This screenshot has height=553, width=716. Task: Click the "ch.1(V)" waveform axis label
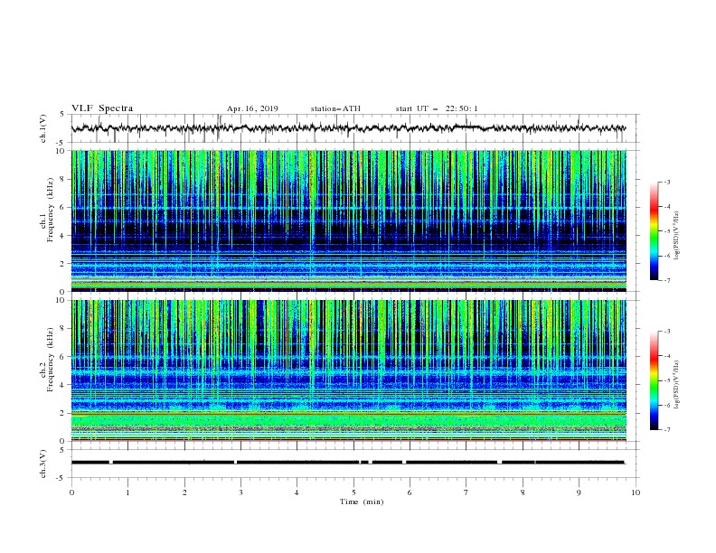click(x=43, y=128)
